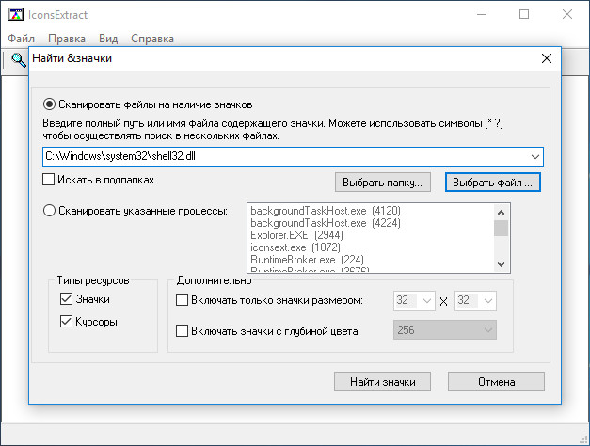Close the Найти значки dialog
Viewport: 590px width, 446px height.
point(545,59)
